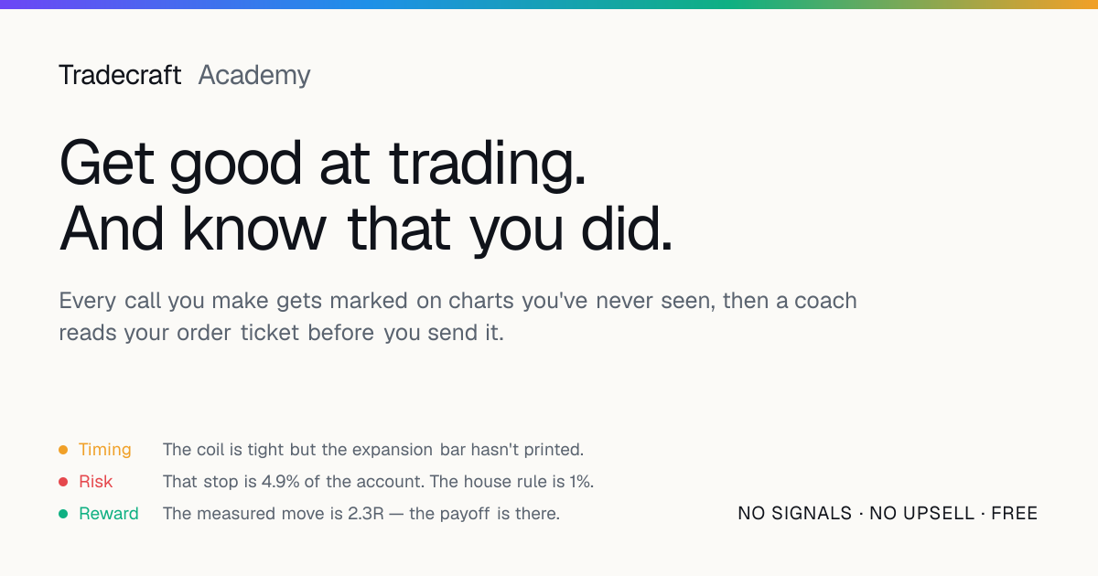Click the "Get good at trading." headline

coord(322,165)
